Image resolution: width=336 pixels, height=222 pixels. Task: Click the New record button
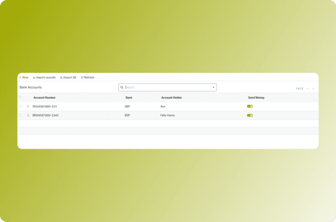24,77
